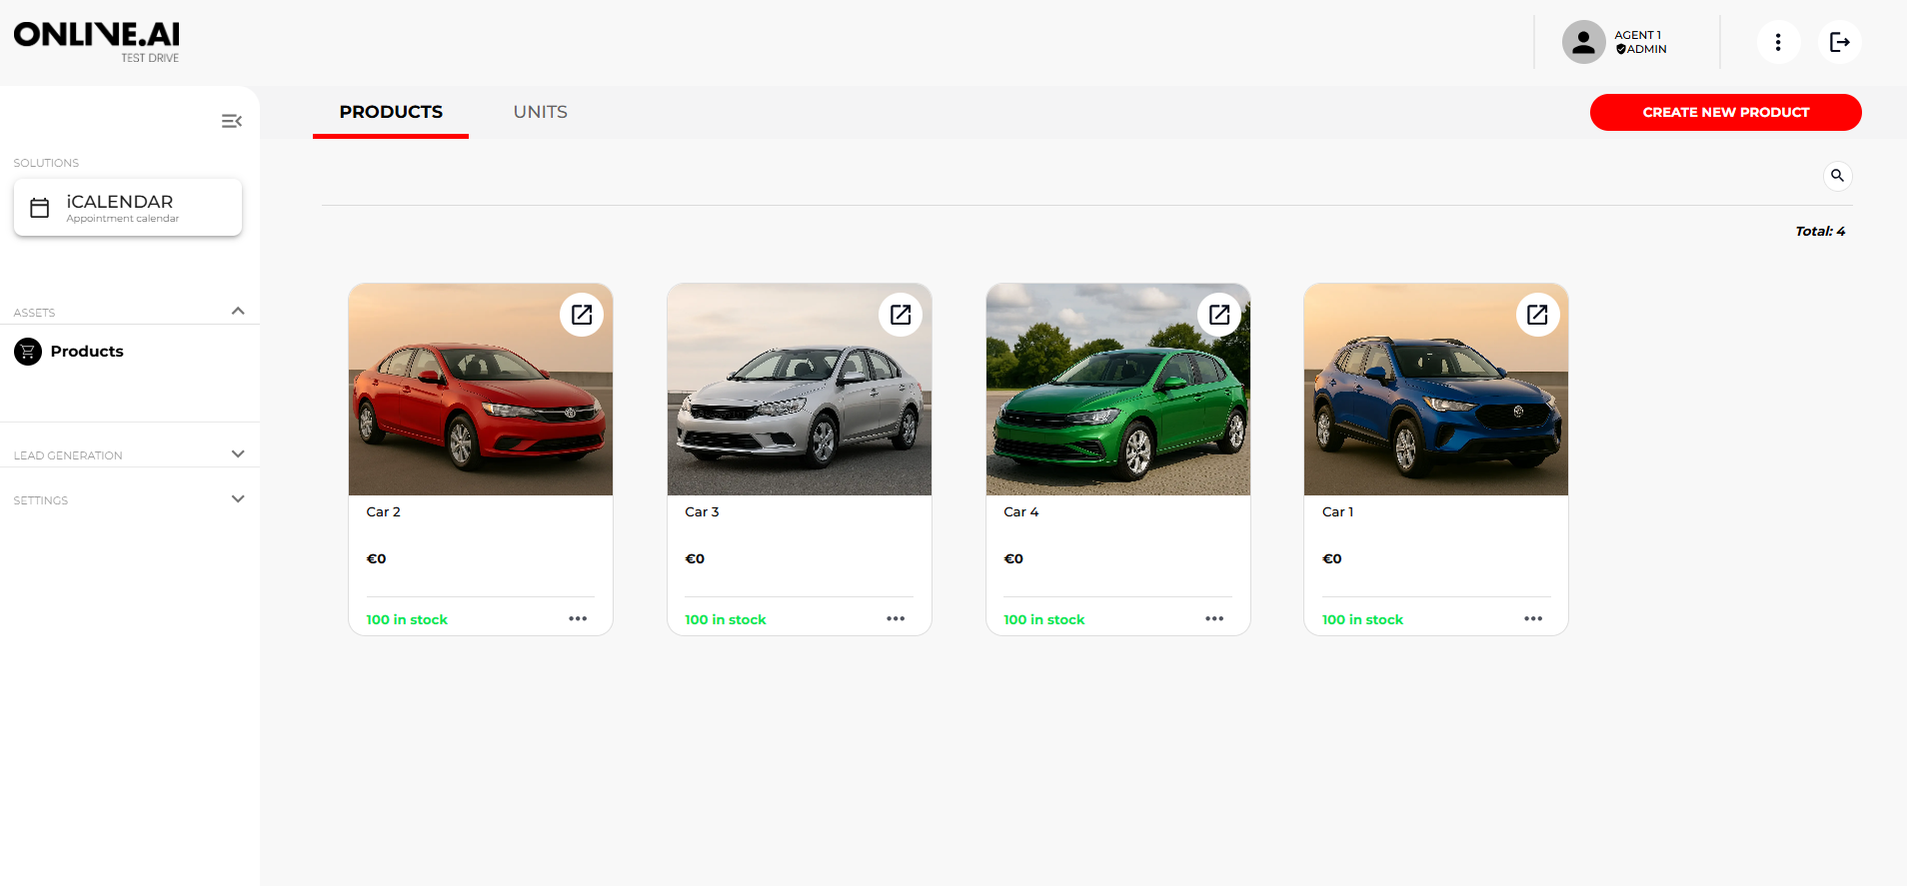The image size is (1907, 886).
Task: Click Create New Product button
Action: point(1725,112)
